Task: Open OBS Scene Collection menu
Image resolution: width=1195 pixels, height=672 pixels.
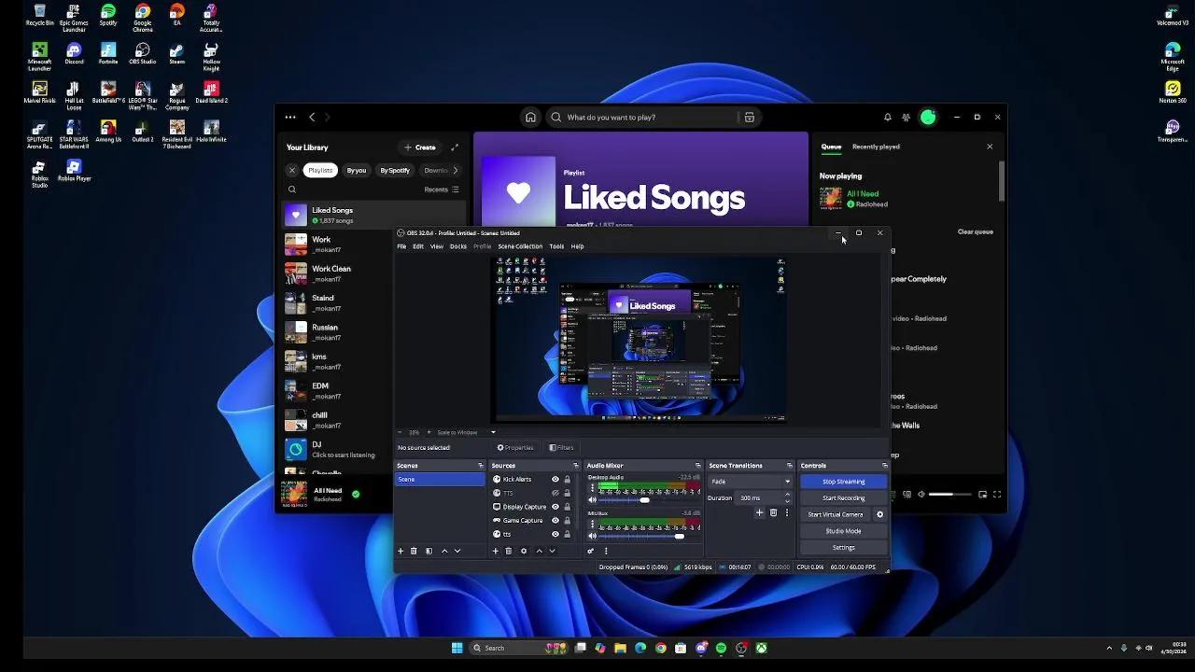Action: tap(520, 246)
